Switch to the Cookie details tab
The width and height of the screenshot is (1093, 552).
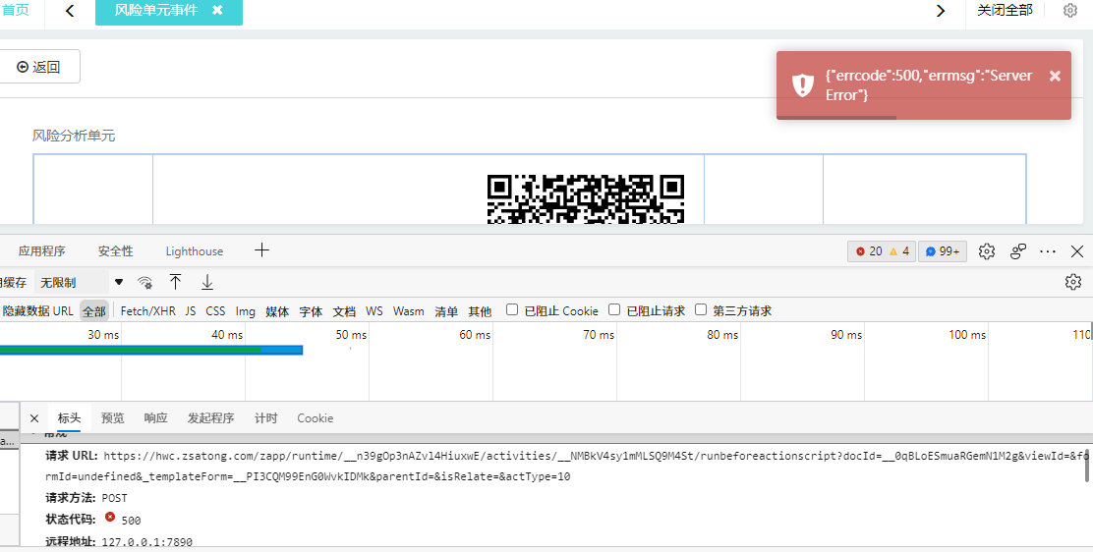point(316,418)
